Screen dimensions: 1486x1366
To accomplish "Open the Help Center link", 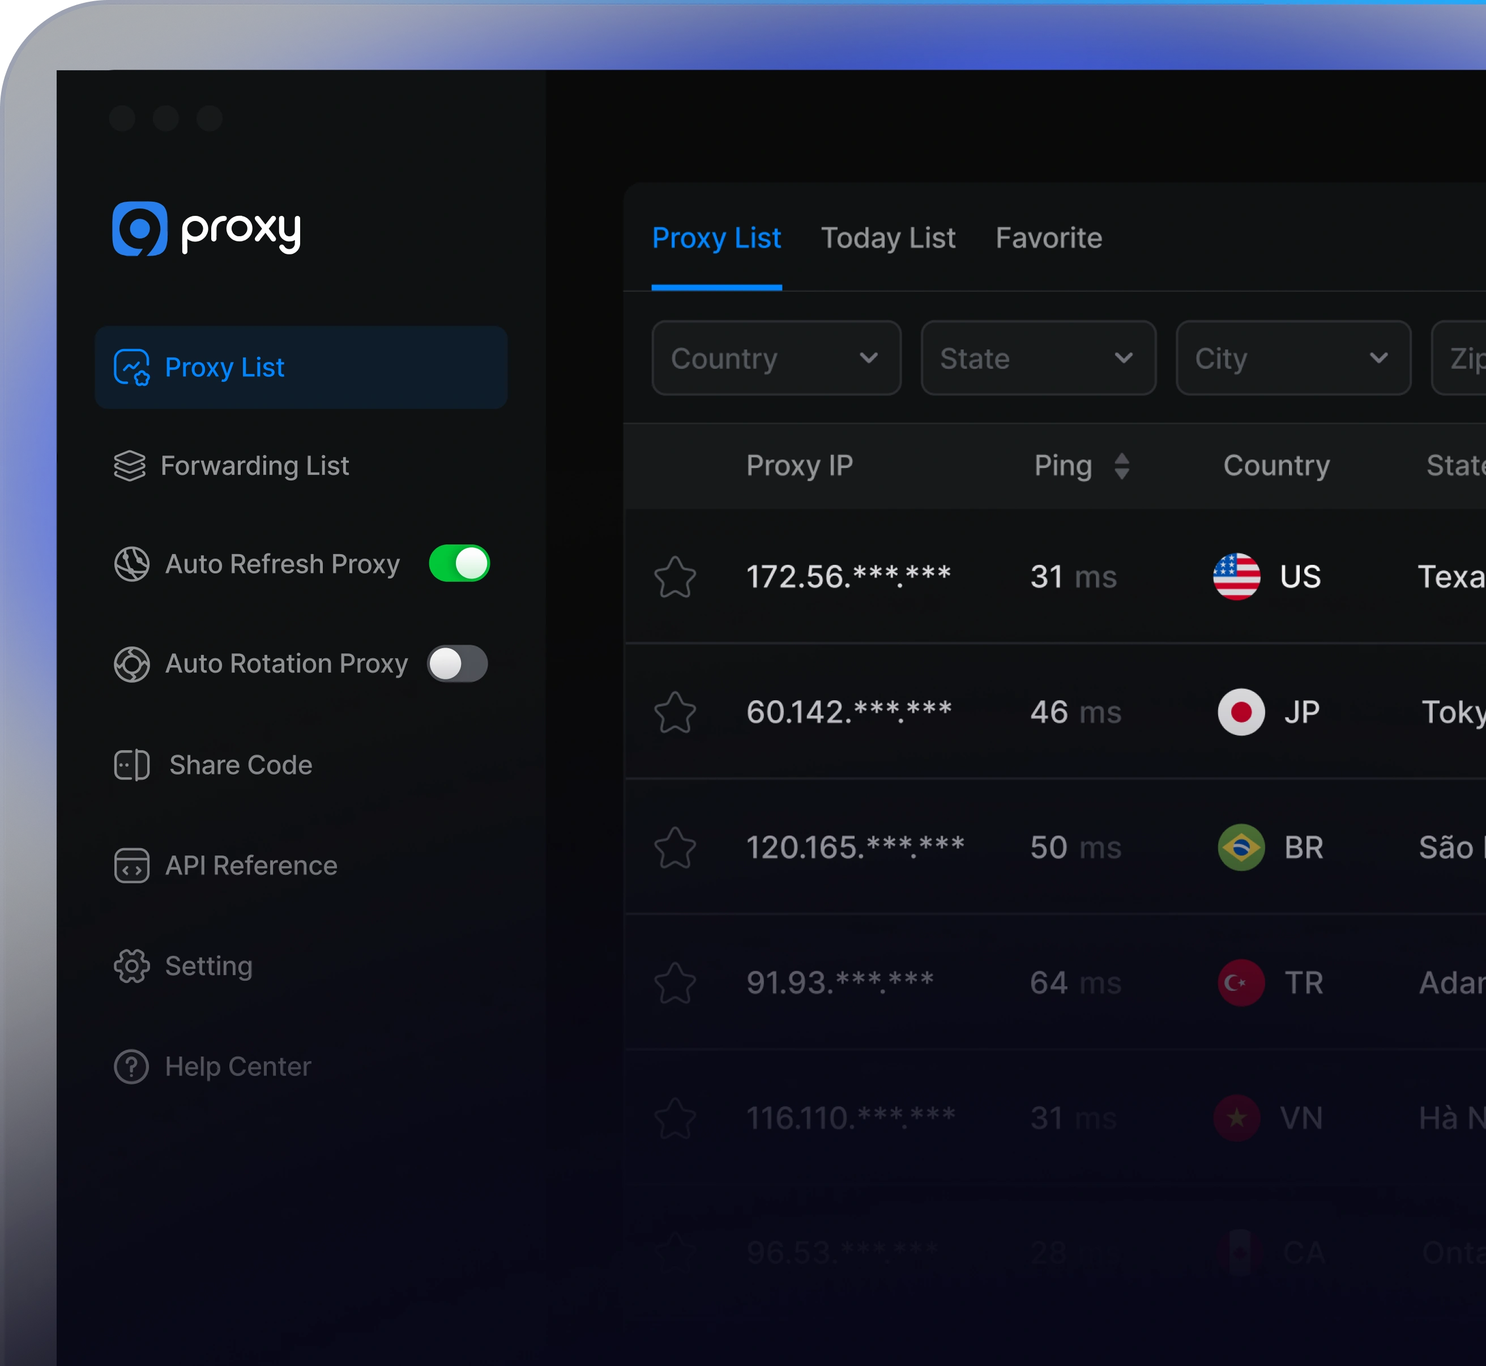I will 238,1067.
